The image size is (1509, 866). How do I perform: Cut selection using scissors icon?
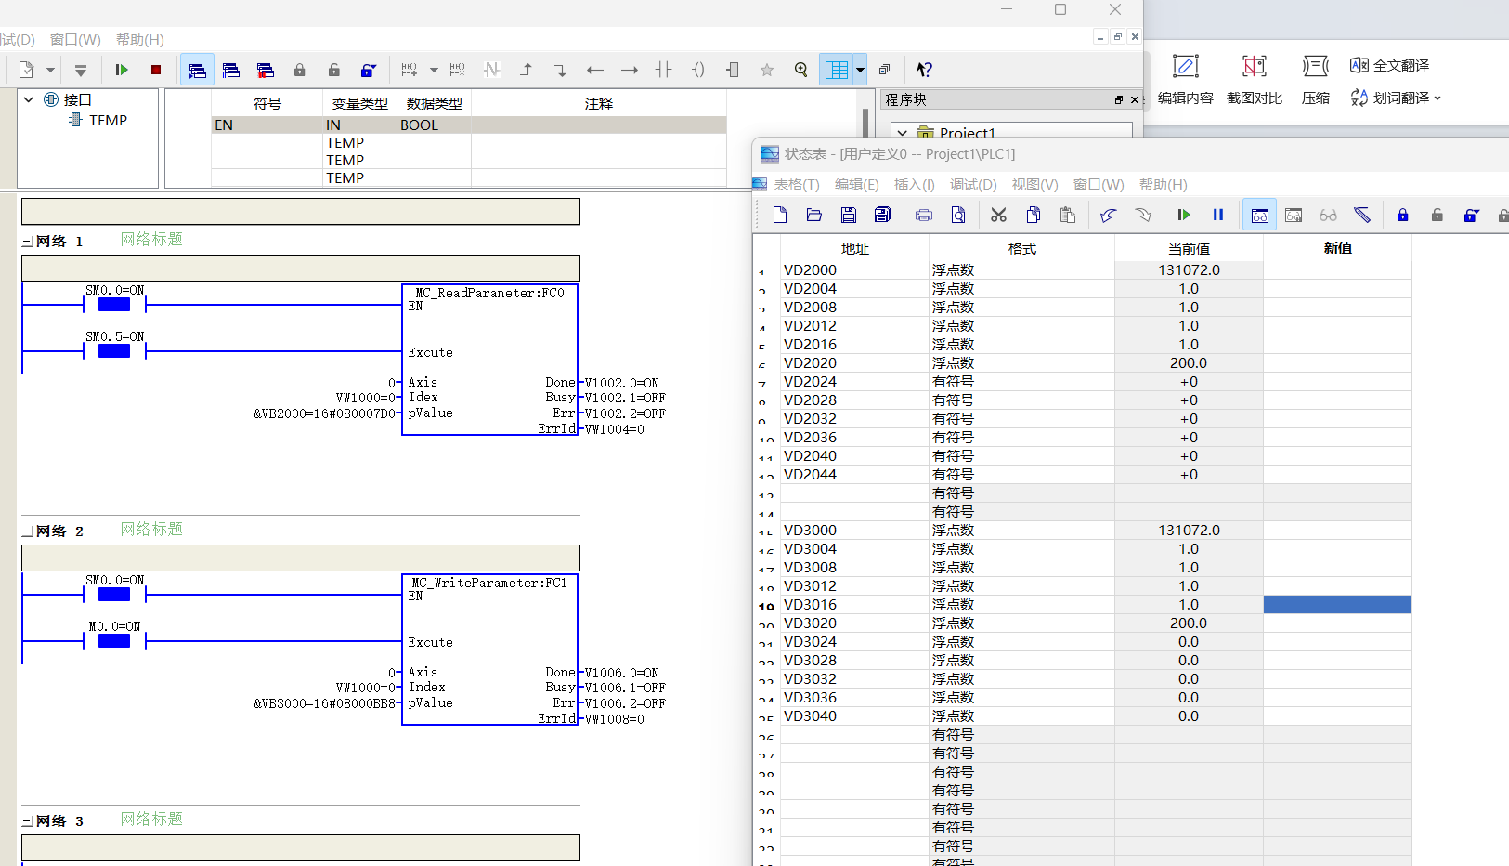click(x=999, y=215)
